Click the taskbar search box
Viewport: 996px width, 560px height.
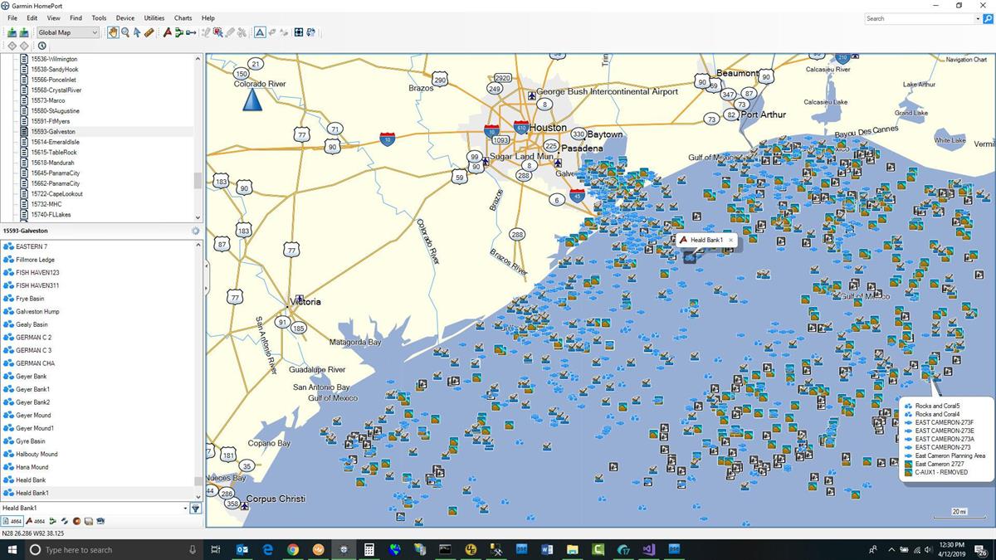[x=114, y=549]
